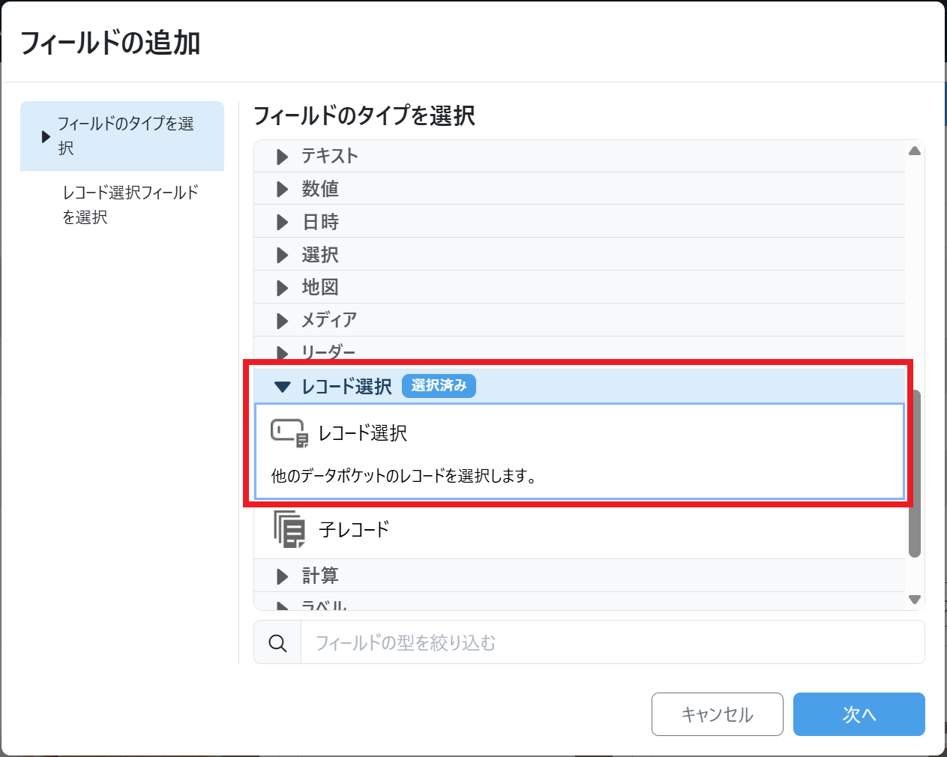Viewport: 947px width, 757px height.
Task: Click the 子レコード stacked documents icon
Action: point(289,529)
